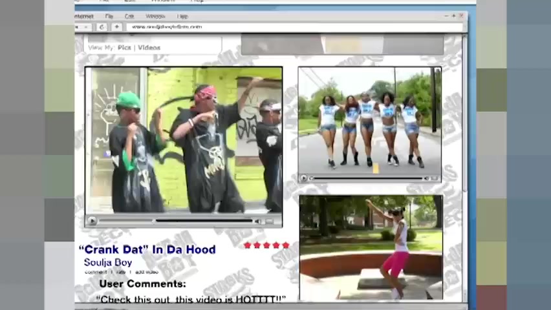551x310 pixels.
Task: Open the Pics link
Action: point(124,47)
